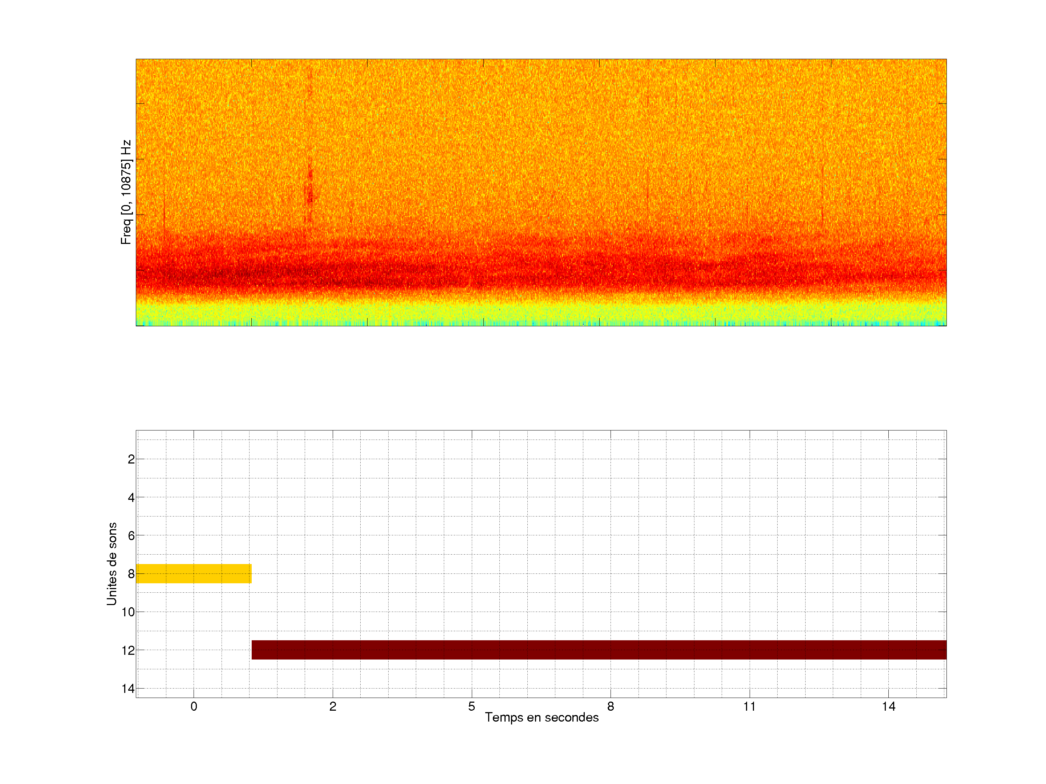The image size is (1046, 784).
Task: Select x-axis tick label 8
Action: (611, 706)
